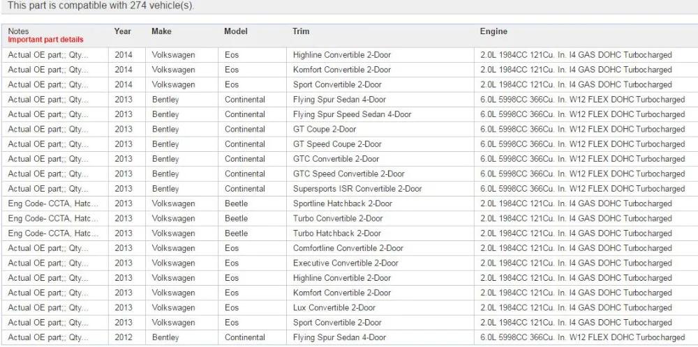Click 'Bentley' make in Flying Spur Speed row
The height and width of the screenshot is (347, 698).
point(165,114)
